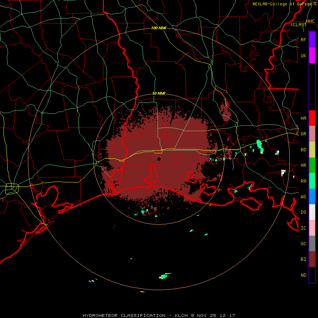318x318 pixels.
Task: Click the 100 NMI range ring label
Action: coord(159,28)
